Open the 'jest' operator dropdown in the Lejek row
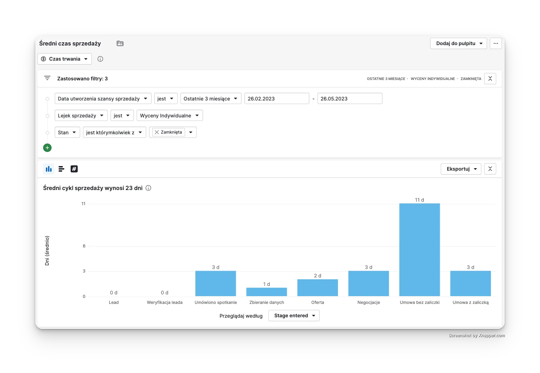This screenshot has width=540, height=373. tap(122, 115)
